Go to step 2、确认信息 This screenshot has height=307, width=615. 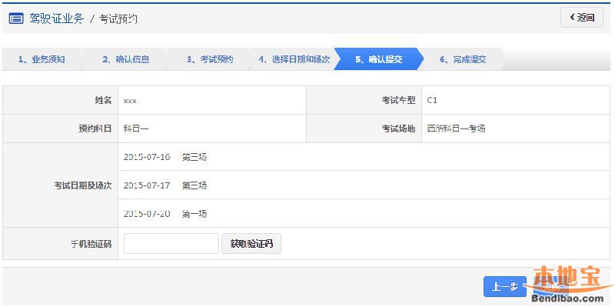point(125,60)
